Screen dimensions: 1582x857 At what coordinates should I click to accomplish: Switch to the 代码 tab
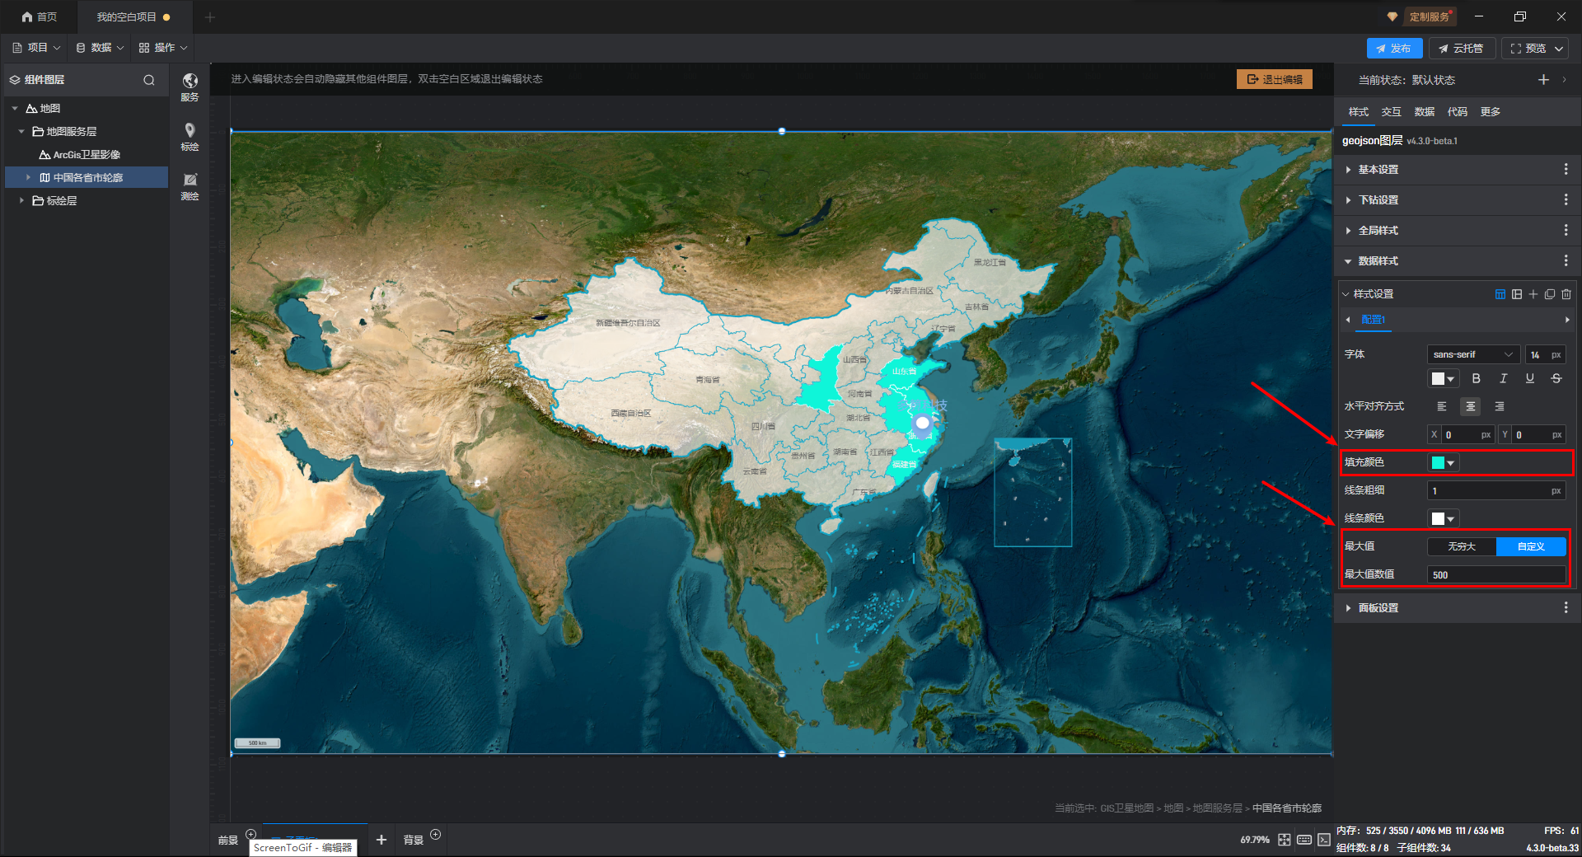(1458, 112)
